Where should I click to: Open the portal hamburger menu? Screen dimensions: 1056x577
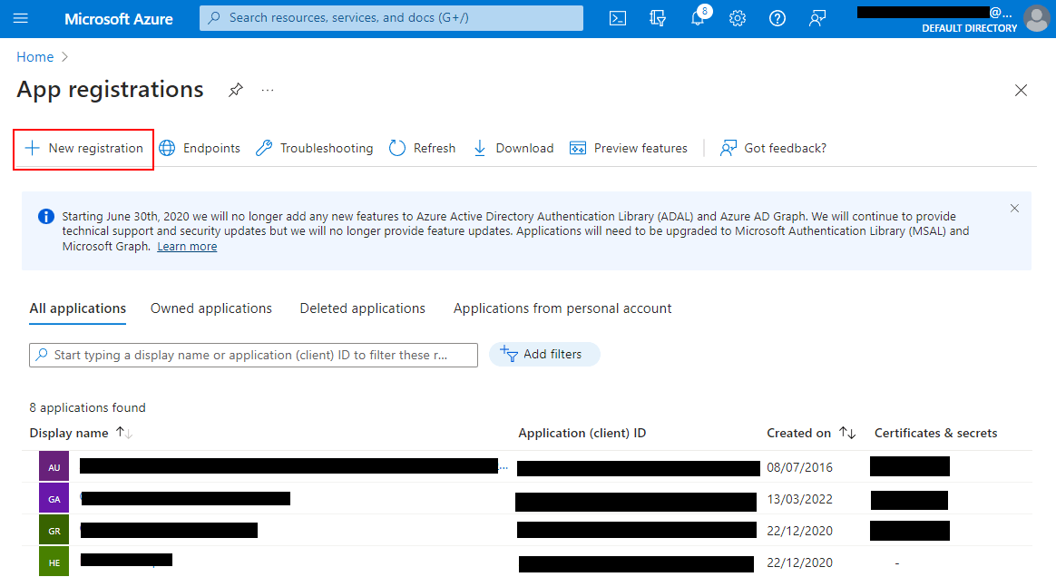tap(21, 18)
